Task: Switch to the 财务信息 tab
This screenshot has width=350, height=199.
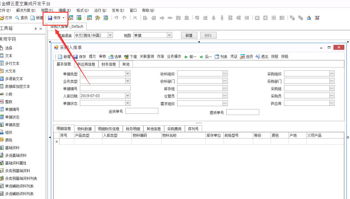Action: click(109, 64)
